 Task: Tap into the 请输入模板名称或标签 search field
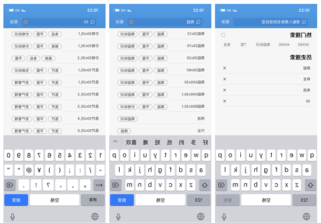pos(271,22)
